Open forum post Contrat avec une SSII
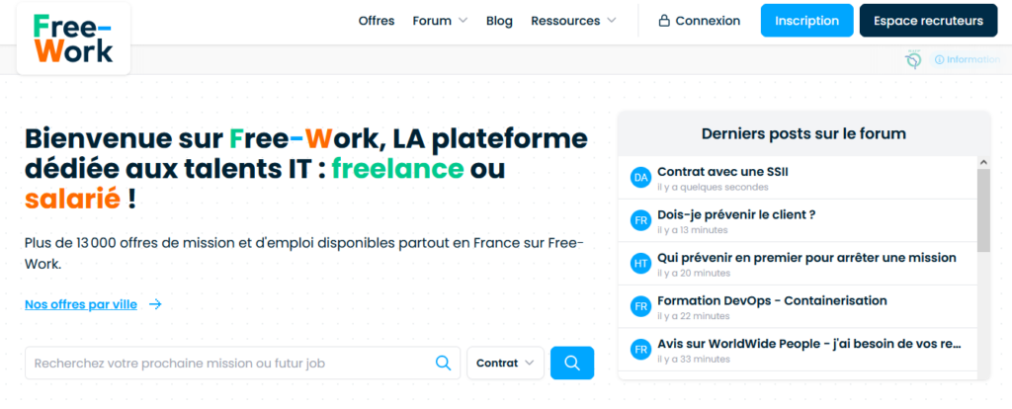 (x=722, y=172)
